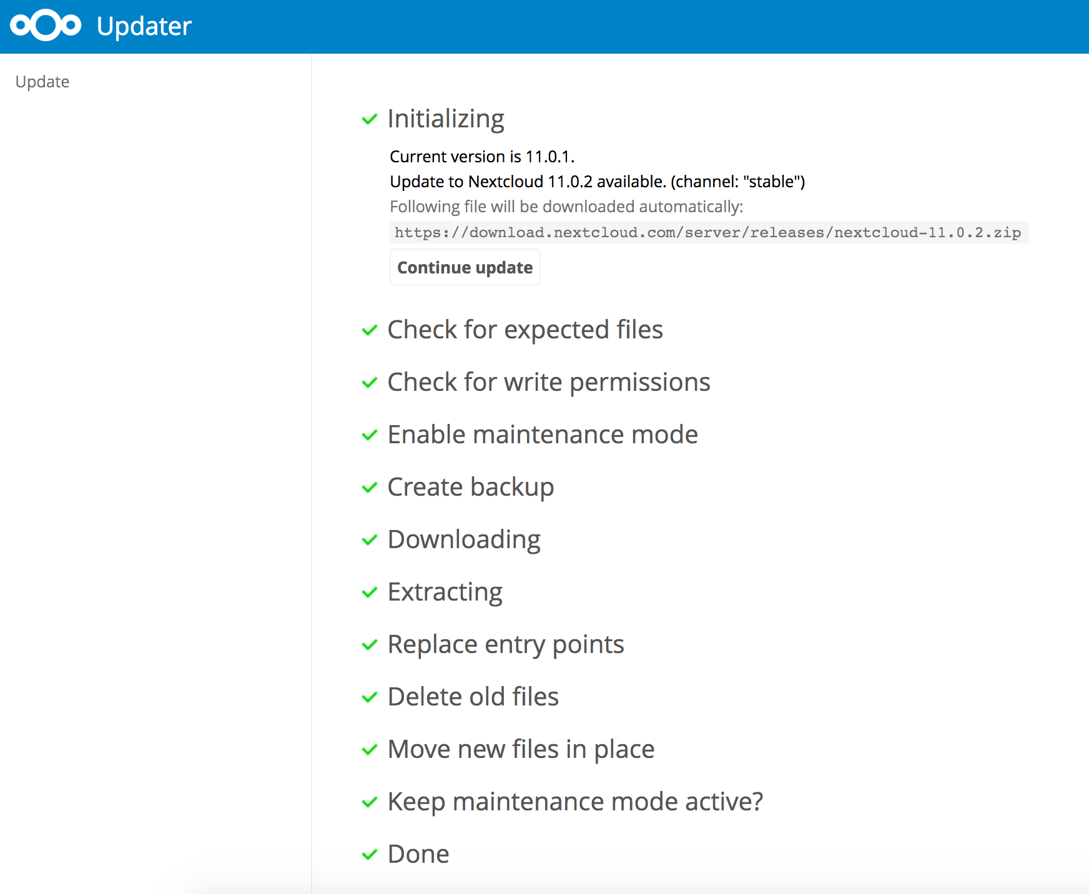The height and width of the screenshot is (894, 1089).
Task: Click the green checkmark beside Initializing
Action: coord(370,119)
